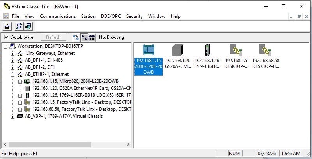Minimize the inner RSWho child window
Image resolution: width=312 pixels, height=159 pixels.
291,17
